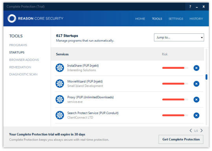Image resolution: width=212 pixels, height=151 pixels.
Task: Click the MovieWizard service gear icon
Action: (60, 83)
